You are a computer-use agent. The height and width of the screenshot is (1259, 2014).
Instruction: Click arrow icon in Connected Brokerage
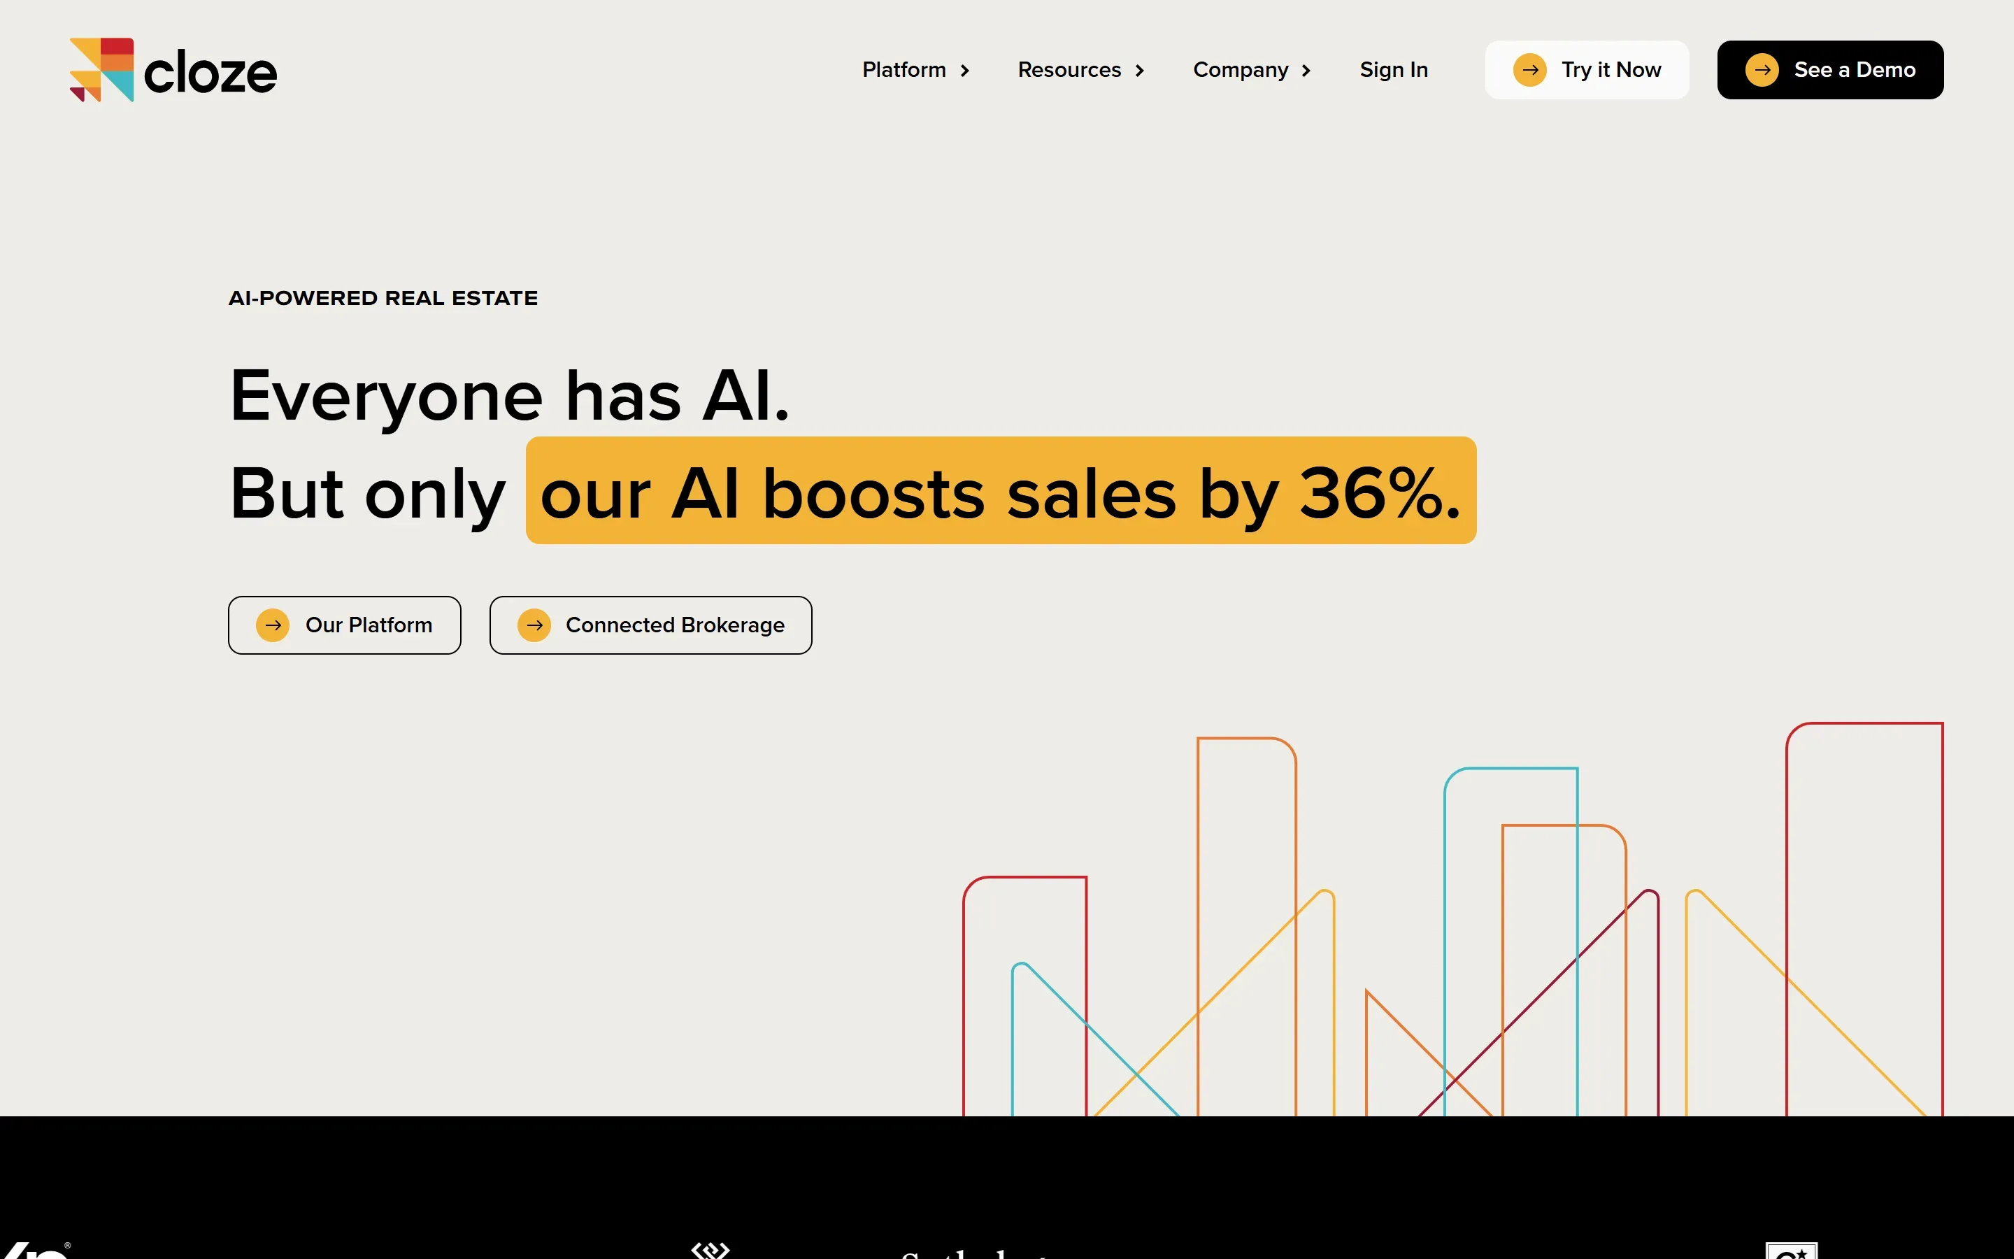pos(534,625)
